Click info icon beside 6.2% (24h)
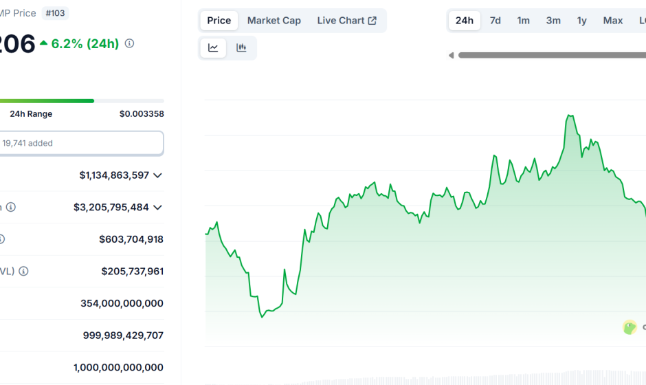Image resolution: width=646 pixels, height=385 pixels. [x=129, y=43]
